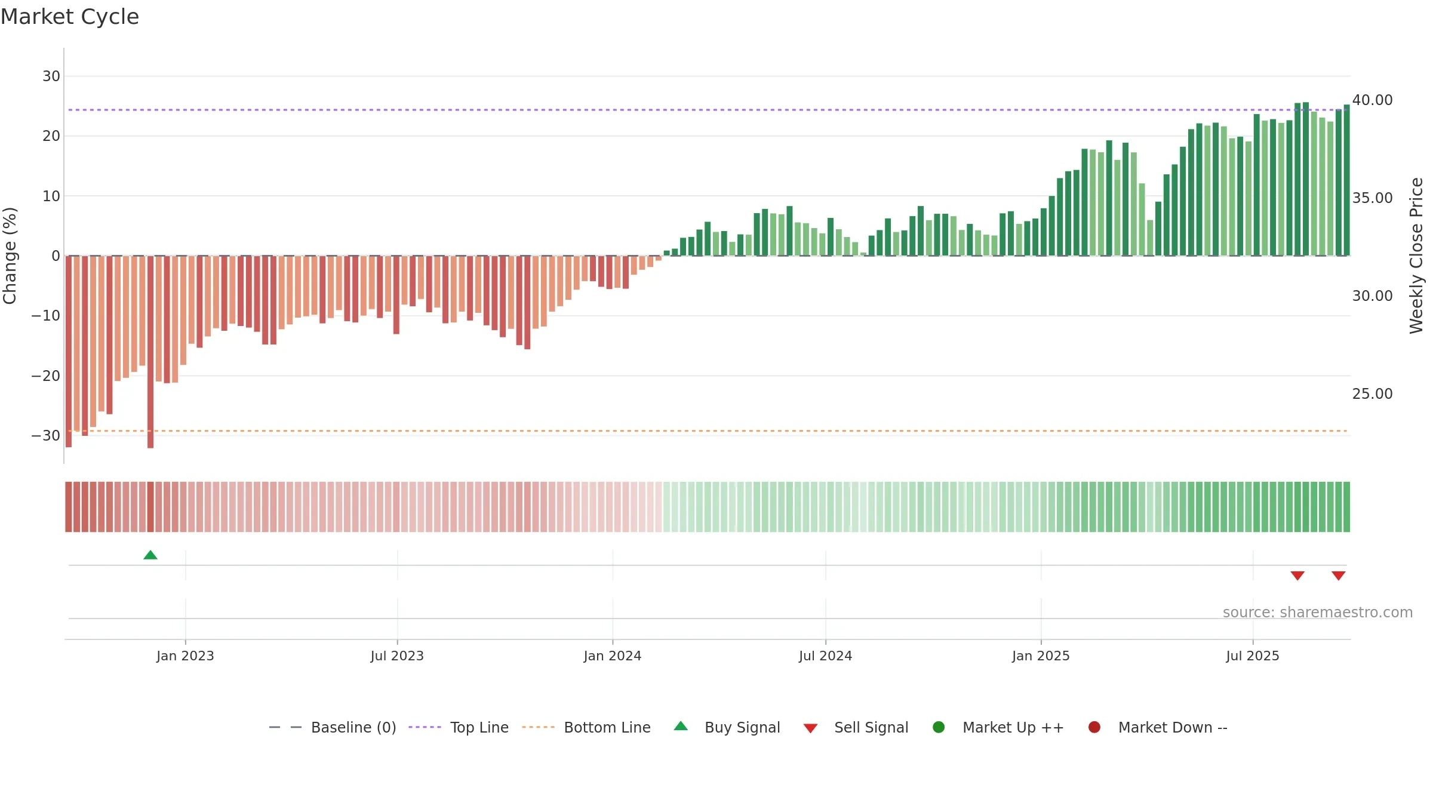Click the Jul 2024 x-axis label
Image resolution: width=1433 pixels, height=806 pixels.
pos(826,656)
